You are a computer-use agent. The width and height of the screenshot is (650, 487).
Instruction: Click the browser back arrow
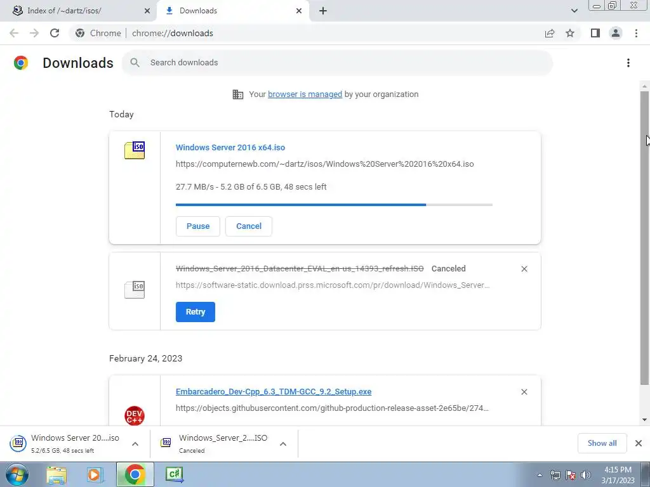pyautogui.click(x=14, y=33)
